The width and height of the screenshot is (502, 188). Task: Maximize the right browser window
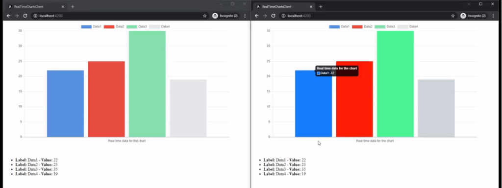click(x=481, y=4)
